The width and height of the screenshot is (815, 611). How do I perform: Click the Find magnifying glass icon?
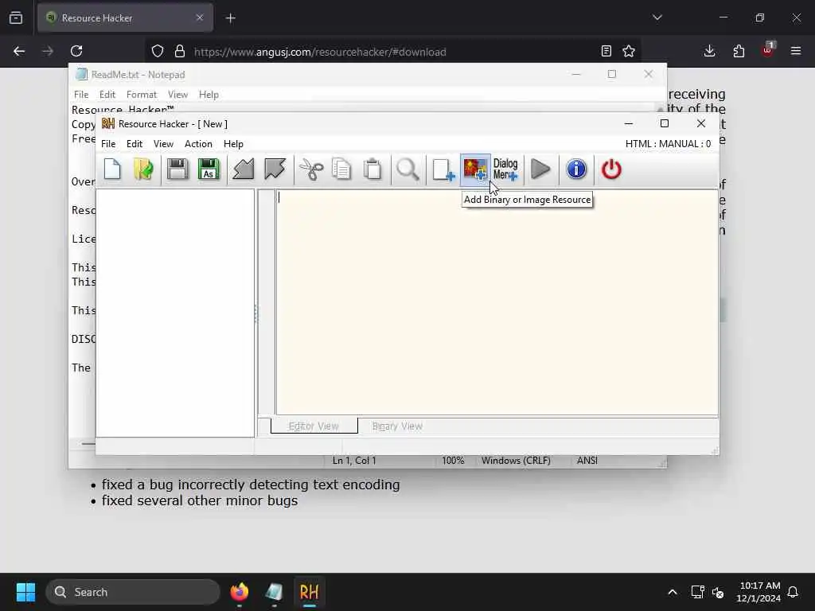[408, 169]
